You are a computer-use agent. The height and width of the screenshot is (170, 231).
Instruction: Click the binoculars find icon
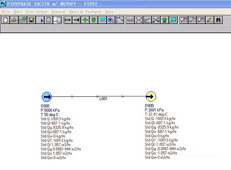point(218,20)
